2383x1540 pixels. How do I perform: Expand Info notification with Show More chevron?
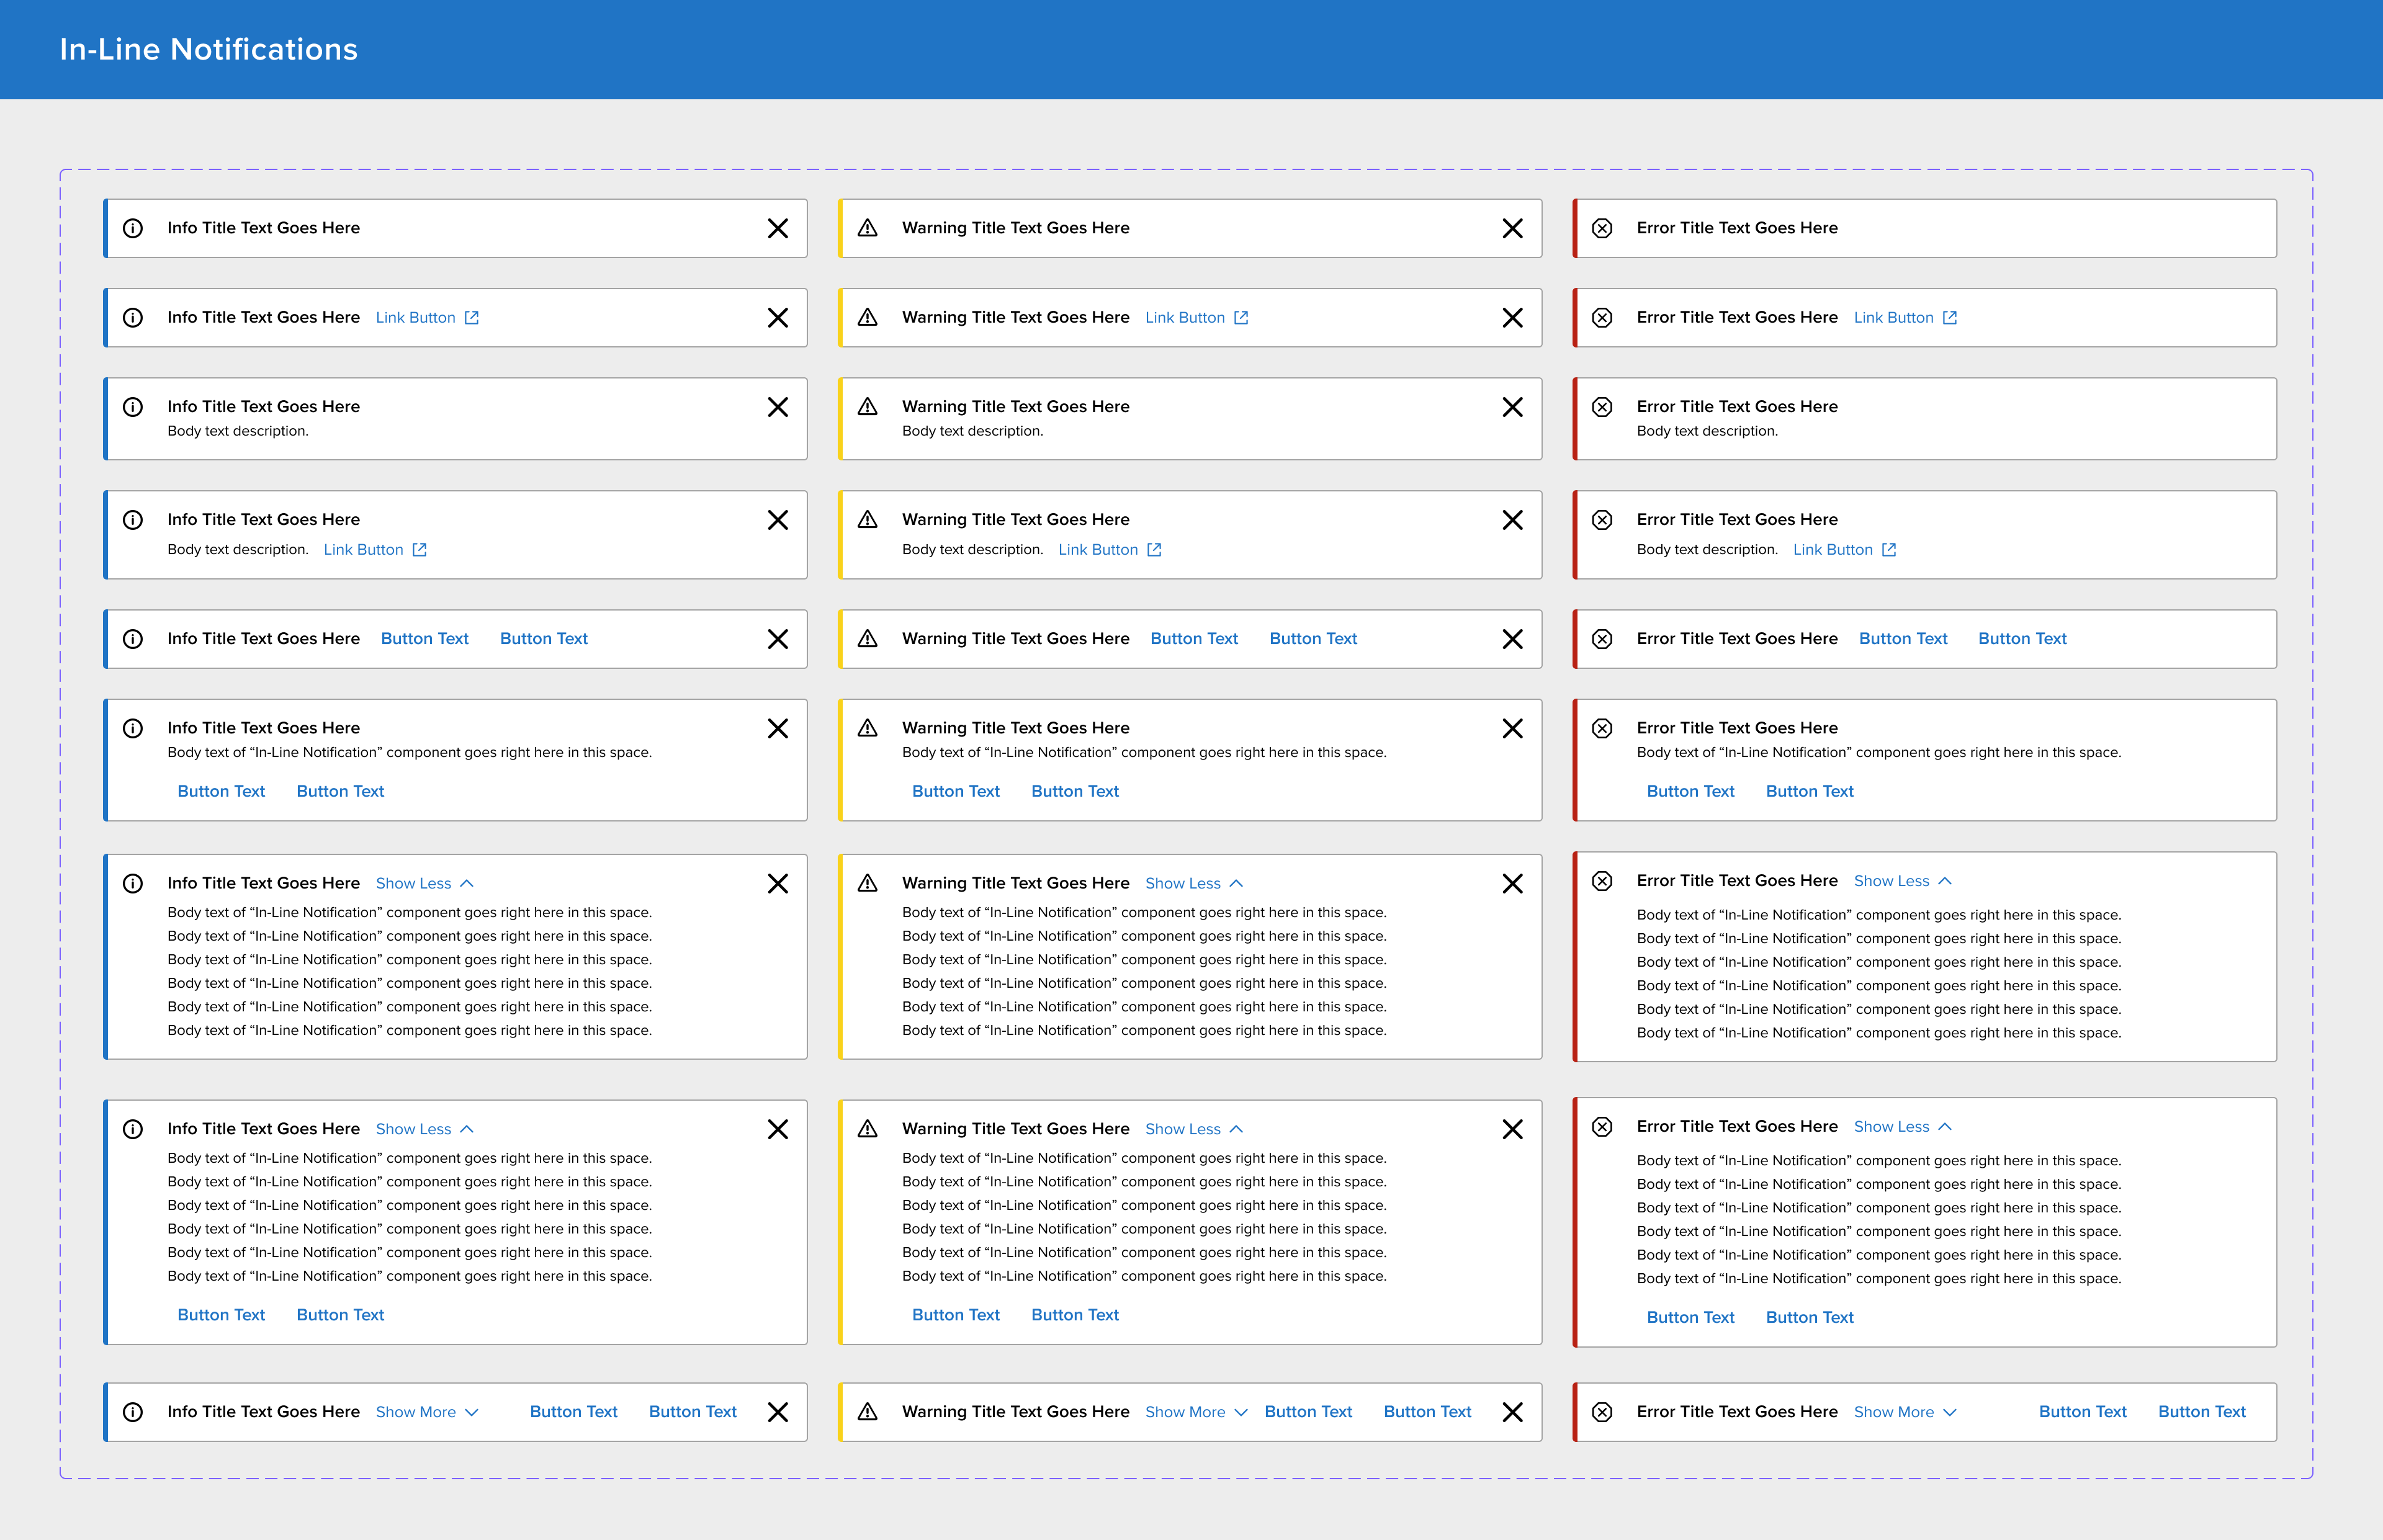pos(472,1412)
